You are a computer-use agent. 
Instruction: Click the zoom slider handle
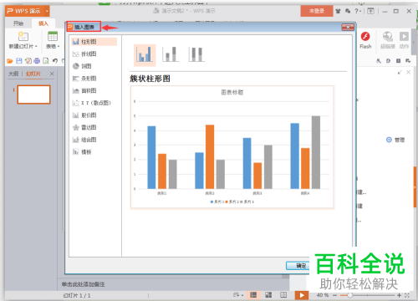349,295
